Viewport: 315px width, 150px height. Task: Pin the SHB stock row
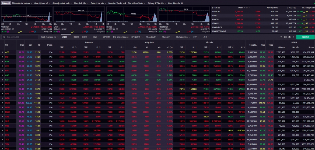tap(2, 121)
